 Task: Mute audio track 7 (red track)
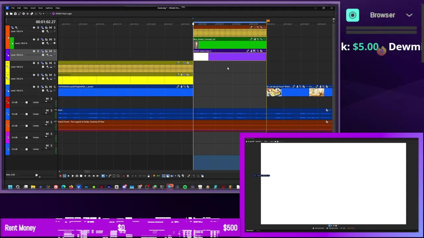[x=47, y=99]
